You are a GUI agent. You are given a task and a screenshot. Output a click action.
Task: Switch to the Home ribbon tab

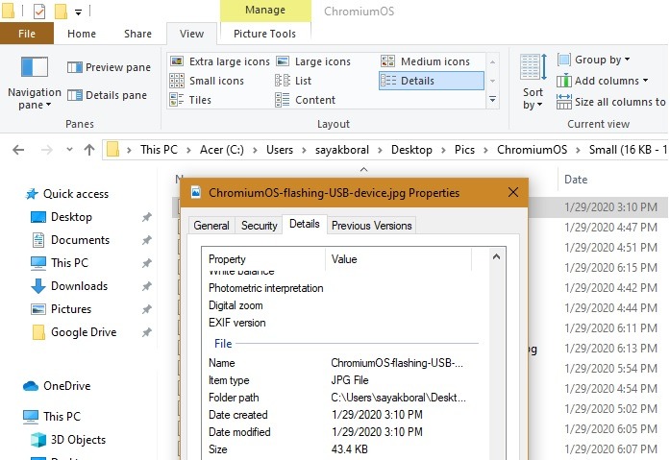point(82,34)
